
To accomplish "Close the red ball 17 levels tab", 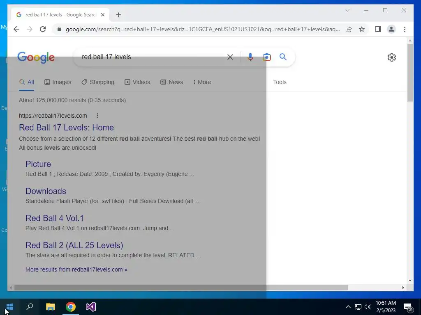I will 102,15.
